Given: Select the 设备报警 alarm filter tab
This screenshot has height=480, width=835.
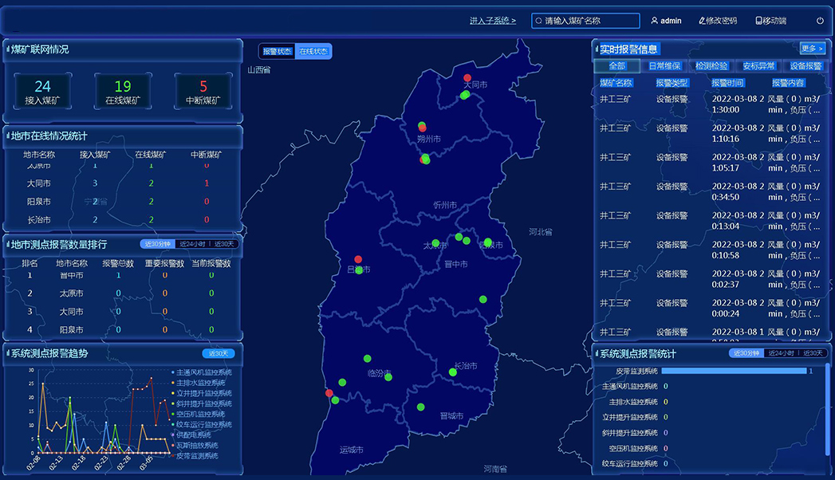Looking at the screenshot, I should point(805,65).
